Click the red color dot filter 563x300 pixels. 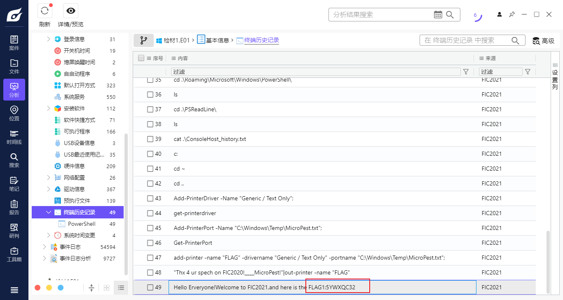38,288
